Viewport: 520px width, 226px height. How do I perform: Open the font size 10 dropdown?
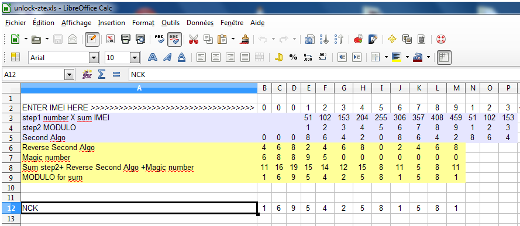tap(135, 58)
